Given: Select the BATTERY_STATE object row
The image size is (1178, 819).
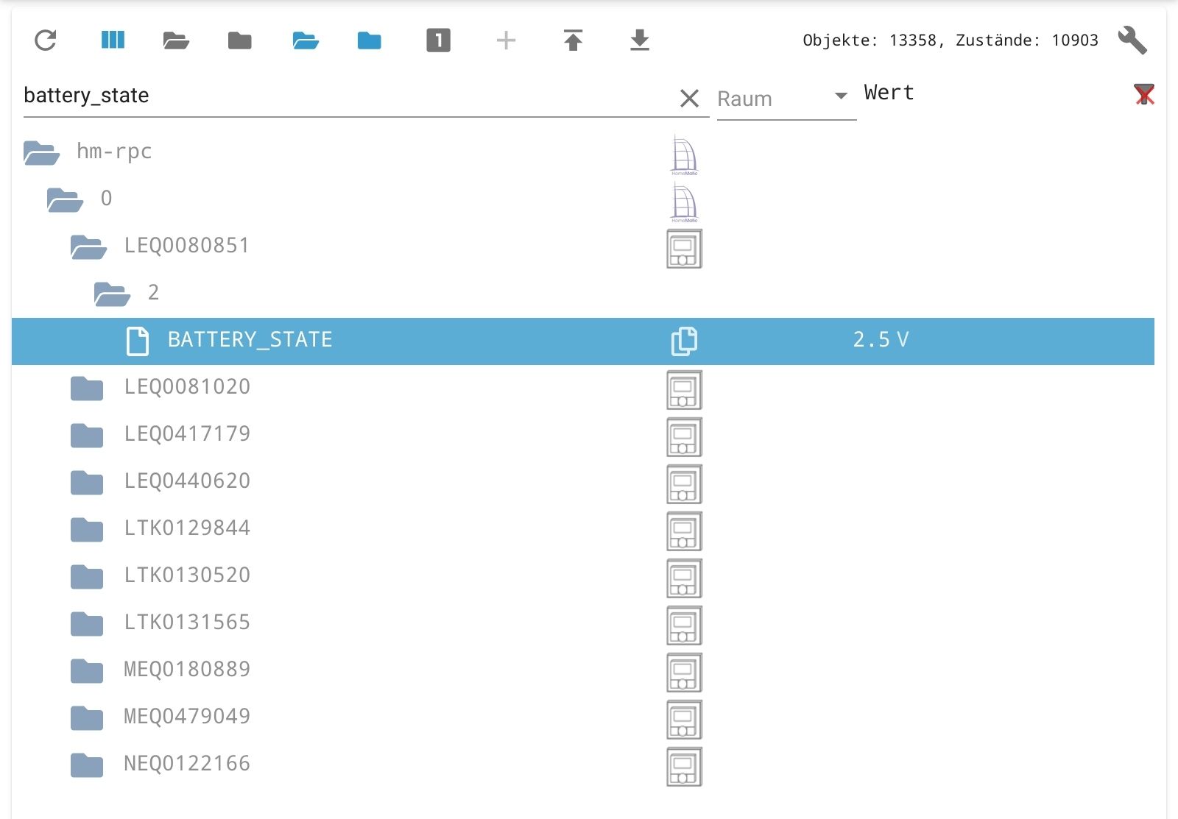Looking at the screenshot, I should pyautogui.click(x=250, y=340).
